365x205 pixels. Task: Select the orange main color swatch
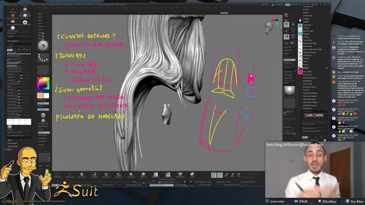[40, 96]
